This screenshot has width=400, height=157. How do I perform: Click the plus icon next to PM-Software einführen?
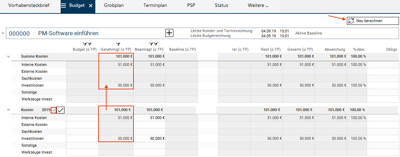pyautogui.click(x=169, y=33)
